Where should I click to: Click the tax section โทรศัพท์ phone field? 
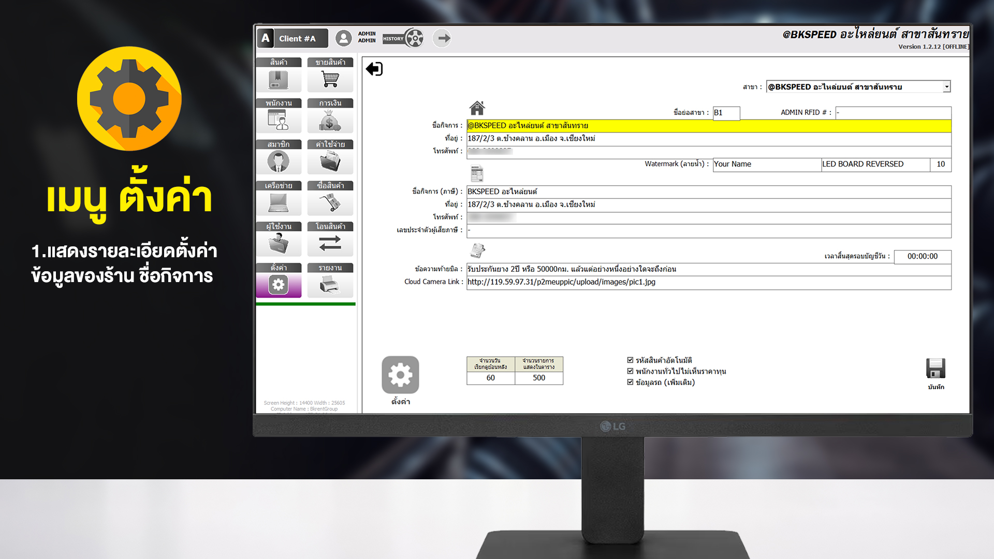point(709,218)
